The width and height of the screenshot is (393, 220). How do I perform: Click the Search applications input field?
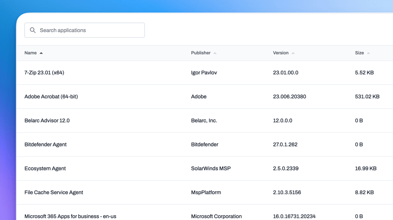click(x=84, y=30)
